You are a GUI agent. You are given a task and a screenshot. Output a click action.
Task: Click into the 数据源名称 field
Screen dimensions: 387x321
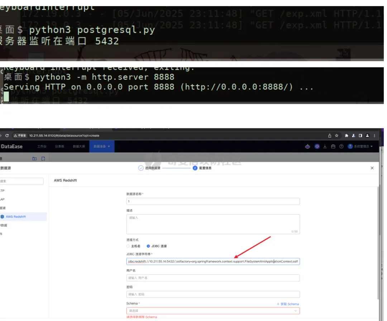point(213,201)
